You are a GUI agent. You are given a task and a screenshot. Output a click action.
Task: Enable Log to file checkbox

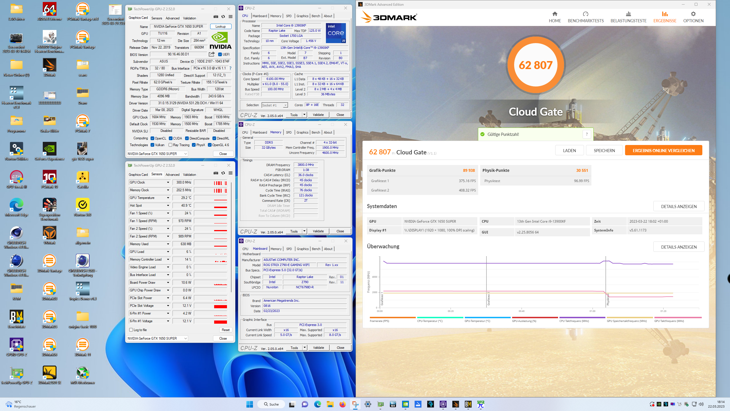click(131, 330)
